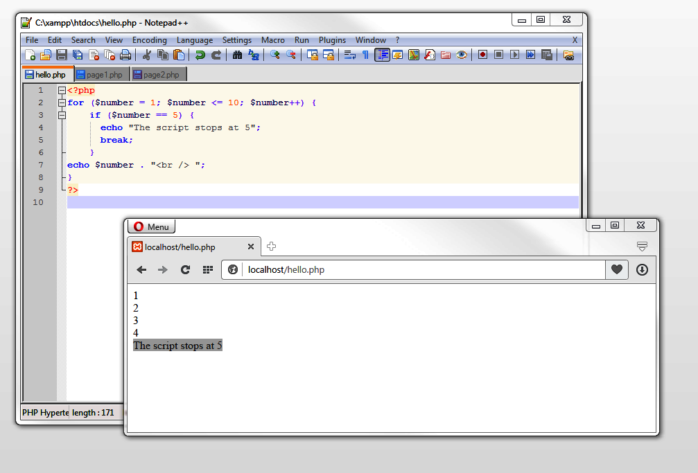Image resolution: width=698 pixels, height=473 pixels.
Task: Undo the last edit
Action: [198, 55]
